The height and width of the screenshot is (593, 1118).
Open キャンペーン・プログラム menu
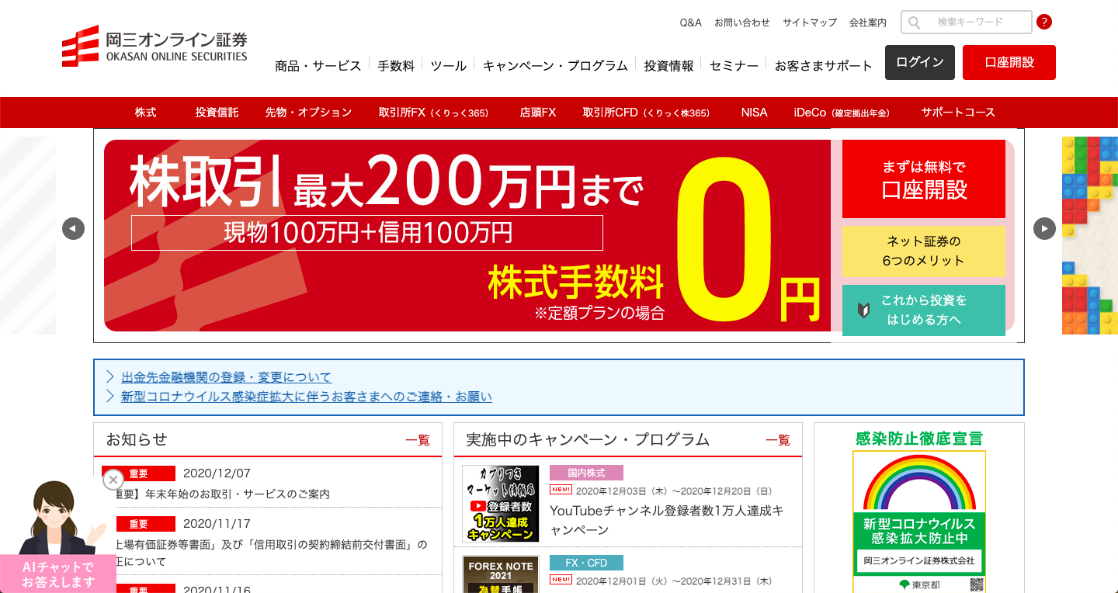[555, 65]
